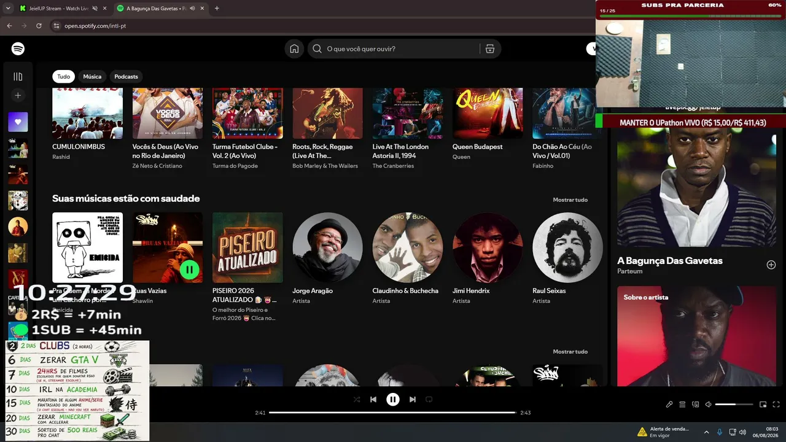Expand Your Library sidebar icon
The image size is (786, 442).
tap(18, 77)
